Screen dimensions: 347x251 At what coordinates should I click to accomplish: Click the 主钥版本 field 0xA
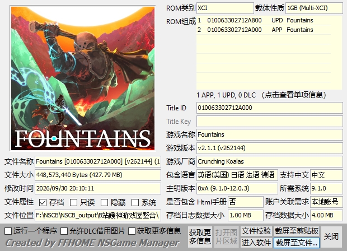click(237, 188)
